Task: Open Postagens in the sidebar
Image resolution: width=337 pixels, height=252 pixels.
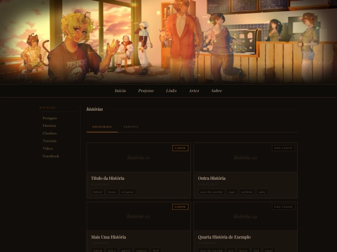Action: pyautogui.click(x=50, y=118)
